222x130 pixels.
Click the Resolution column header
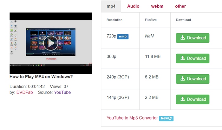(x=114, y=20)
